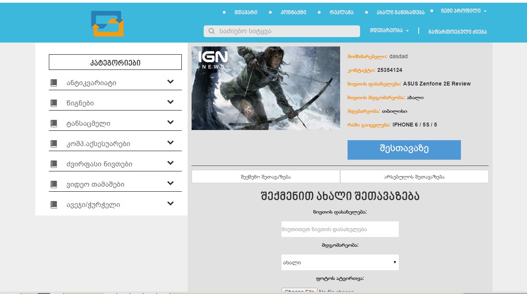
Task: Click the item title ASUS Zenfone 2E Review
Action: click(437, 84)
